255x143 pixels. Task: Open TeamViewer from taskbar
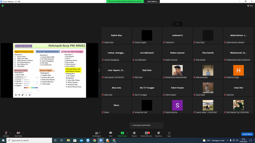(88, 140)
